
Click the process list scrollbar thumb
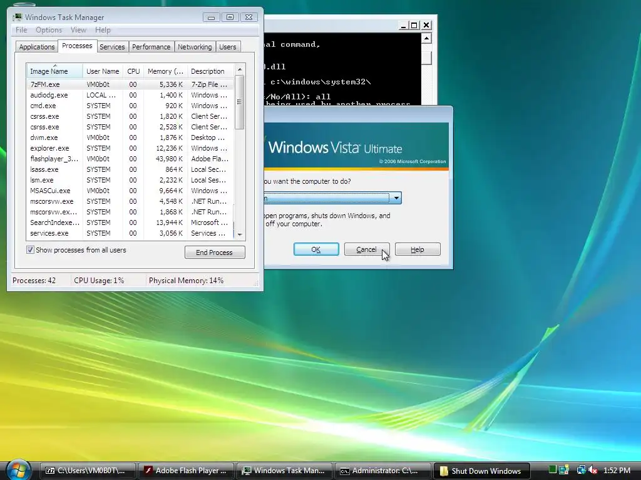(x=240, y=102)
